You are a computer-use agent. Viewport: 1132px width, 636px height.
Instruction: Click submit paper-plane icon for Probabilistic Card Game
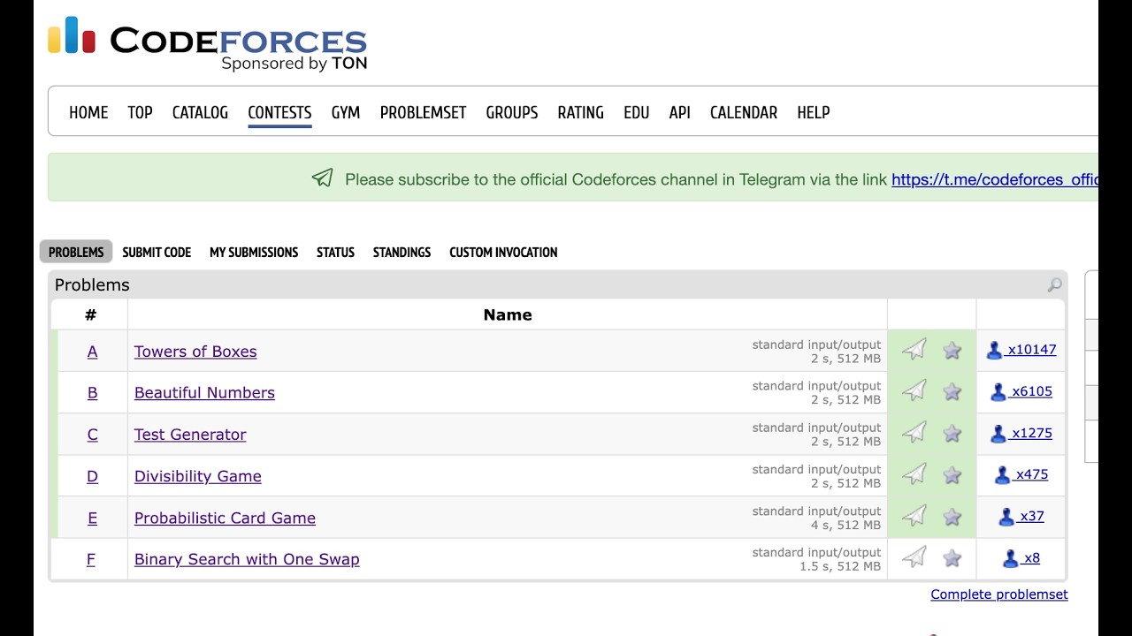[914, 516]
